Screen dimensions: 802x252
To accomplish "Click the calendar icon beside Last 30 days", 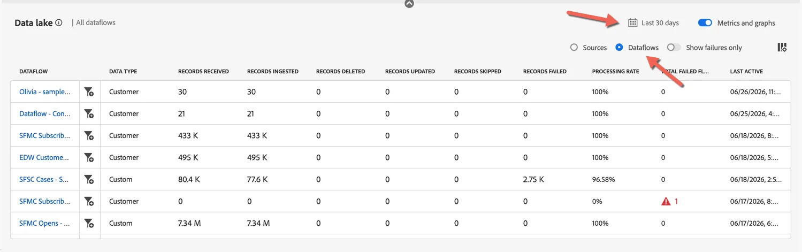I will (633, 23).
